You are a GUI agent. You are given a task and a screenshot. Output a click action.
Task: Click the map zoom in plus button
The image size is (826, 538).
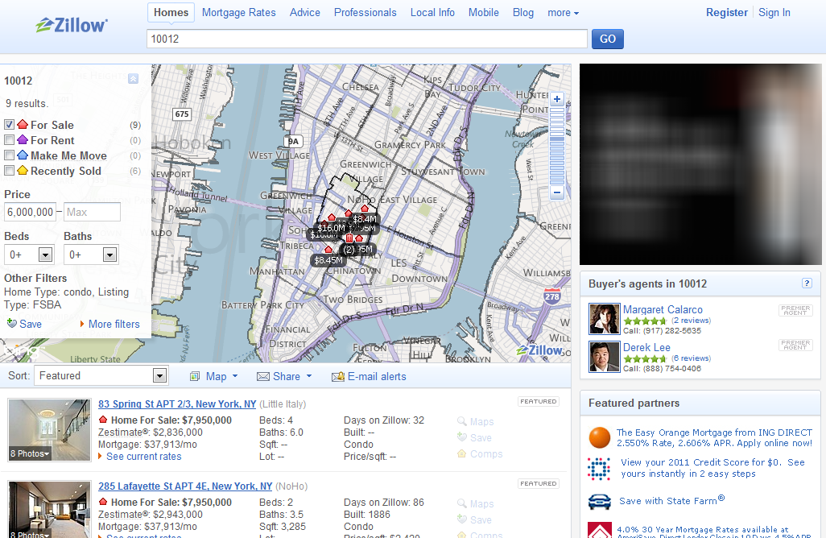tap(556, 99)
